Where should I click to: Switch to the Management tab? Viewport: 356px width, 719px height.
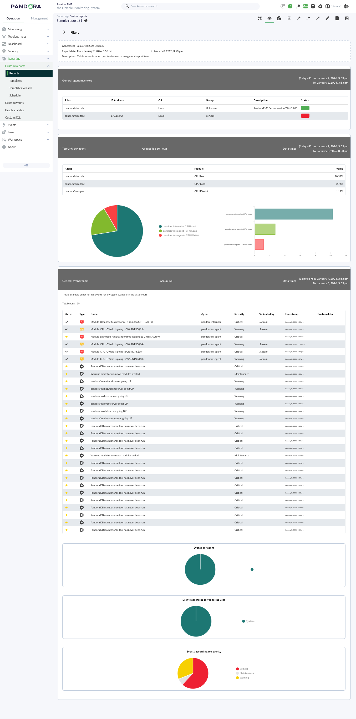pos(39,18)
